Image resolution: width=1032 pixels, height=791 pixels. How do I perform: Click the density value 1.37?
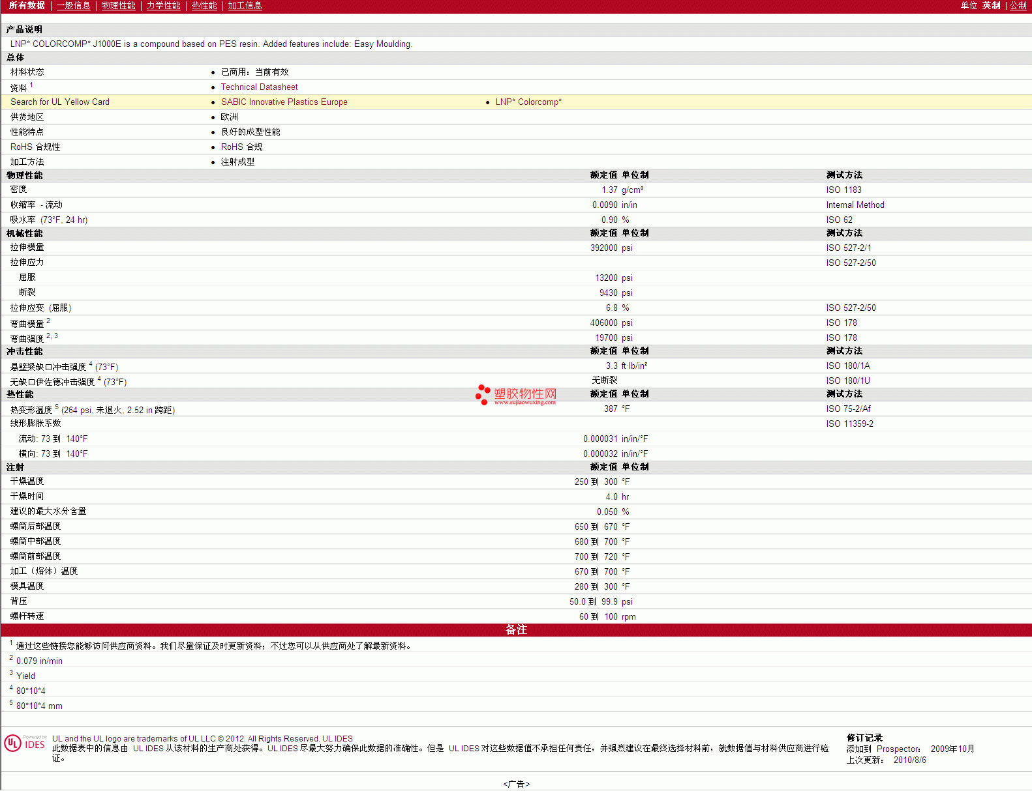point(609,190)
